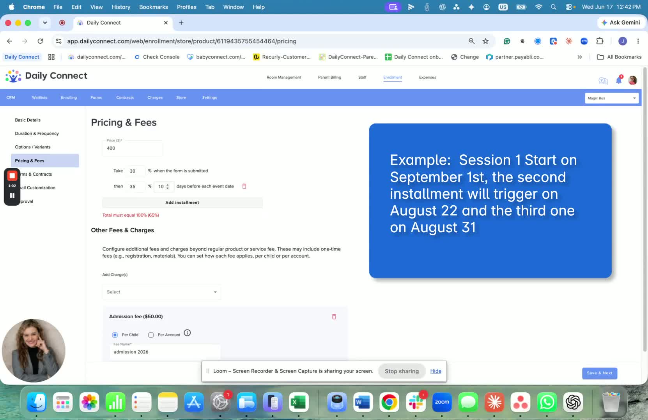The width and height of the screenshot is (648, 420).
Task: Click the page vertical scrollbar
Action: [x=645, y=210]
